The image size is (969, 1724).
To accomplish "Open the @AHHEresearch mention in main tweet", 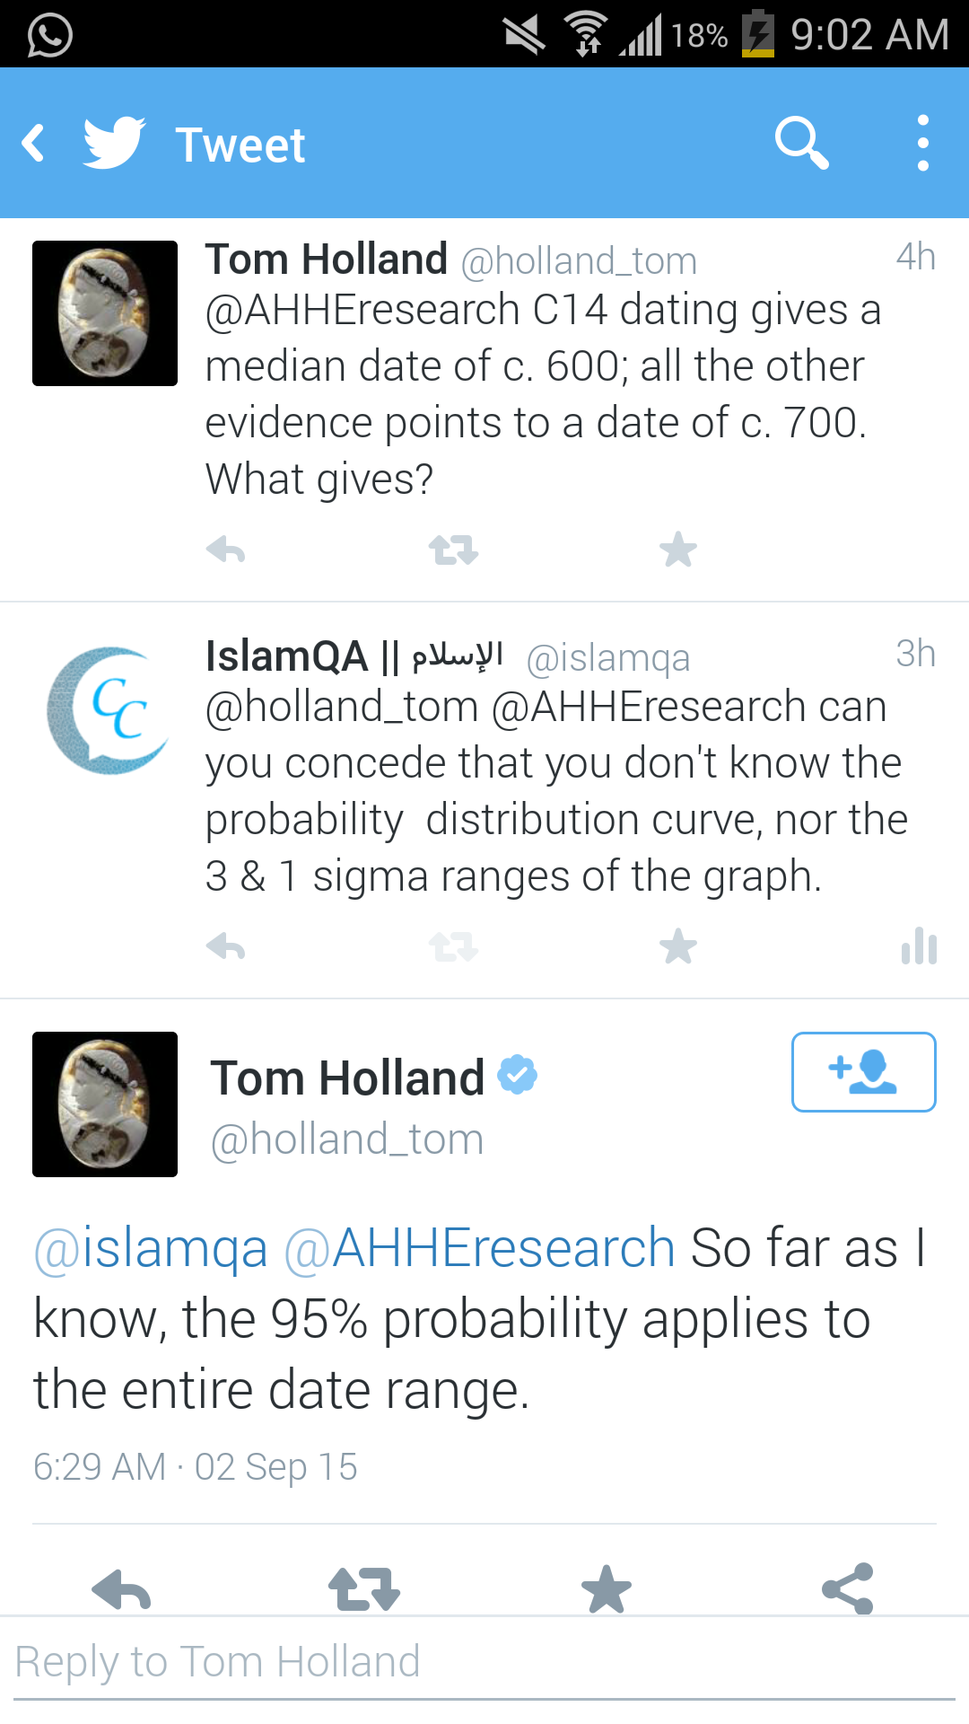I will click(479, 1248).
